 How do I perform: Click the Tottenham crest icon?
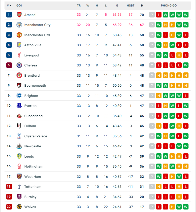tap(19, 187)
